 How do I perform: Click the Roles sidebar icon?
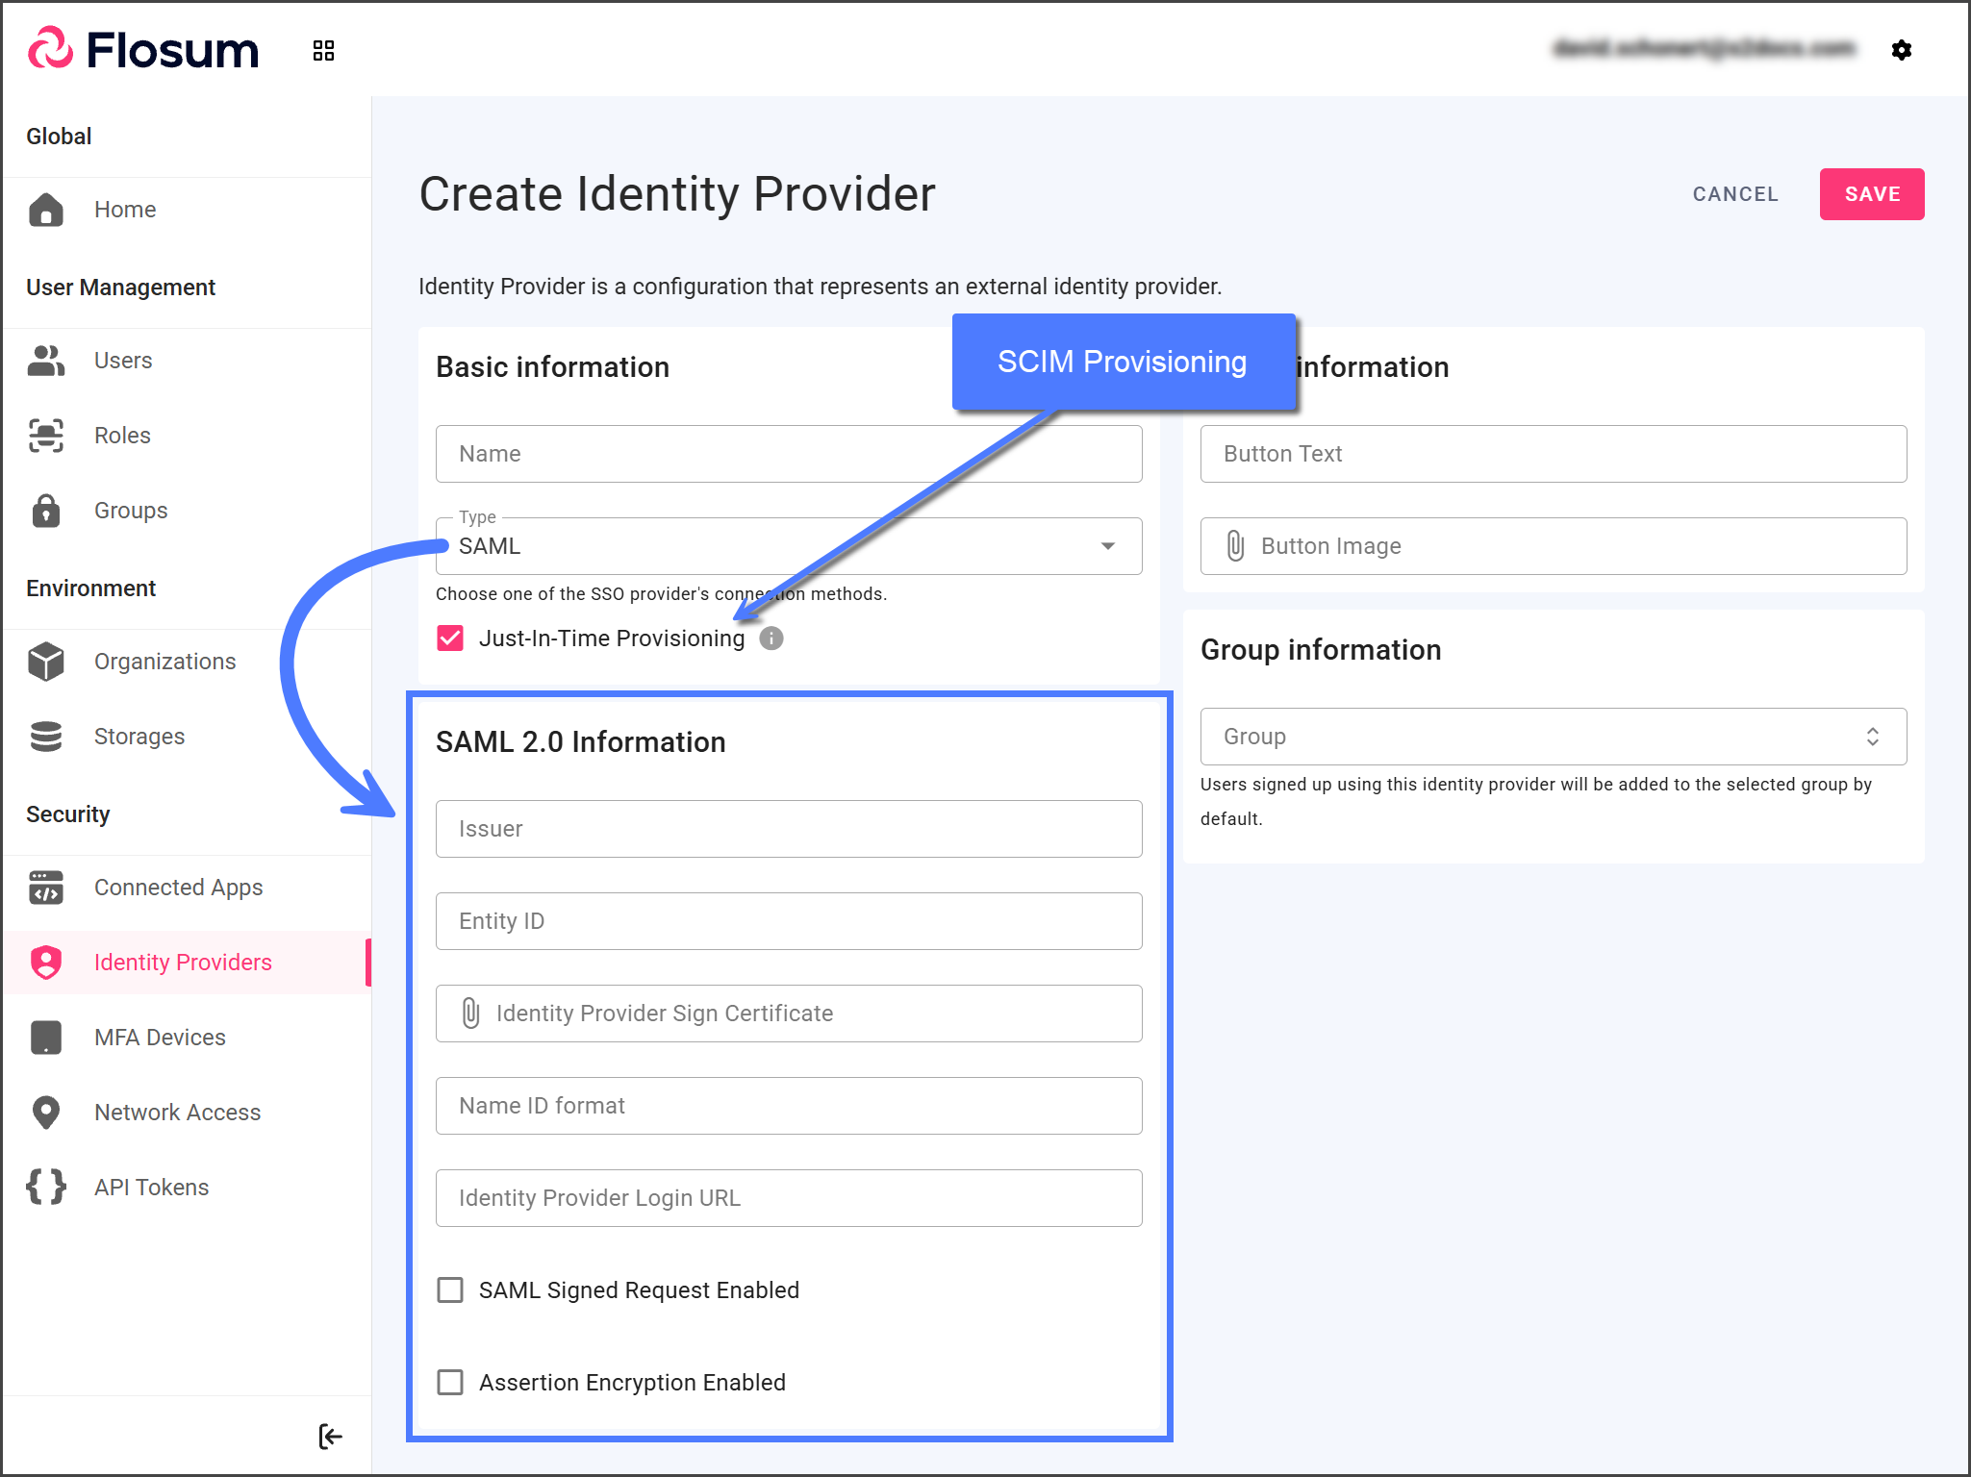tap(46, 436)
